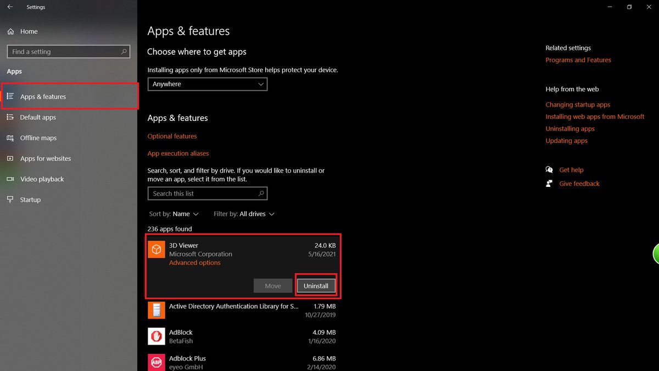Click the Video playback sidebar icon
This screenshot has height=371, width=659.
[10, 179]
